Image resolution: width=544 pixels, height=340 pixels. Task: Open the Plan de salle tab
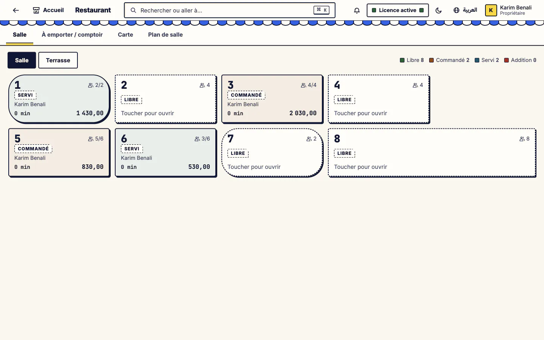coord(165,35)
